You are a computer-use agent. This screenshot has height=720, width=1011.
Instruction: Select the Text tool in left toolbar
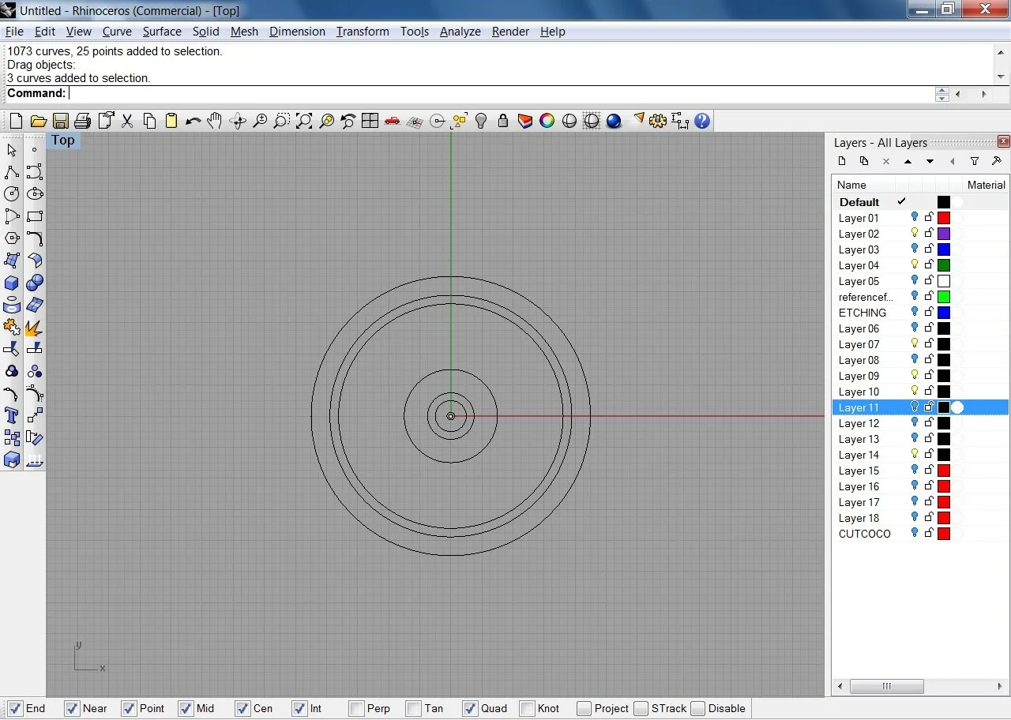tap(12, 415)
